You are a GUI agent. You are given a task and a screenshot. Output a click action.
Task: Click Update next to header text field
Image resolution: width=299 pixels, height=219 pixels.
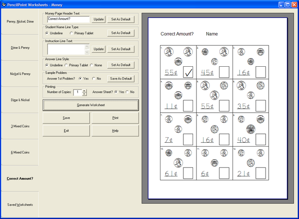(98, 19)
